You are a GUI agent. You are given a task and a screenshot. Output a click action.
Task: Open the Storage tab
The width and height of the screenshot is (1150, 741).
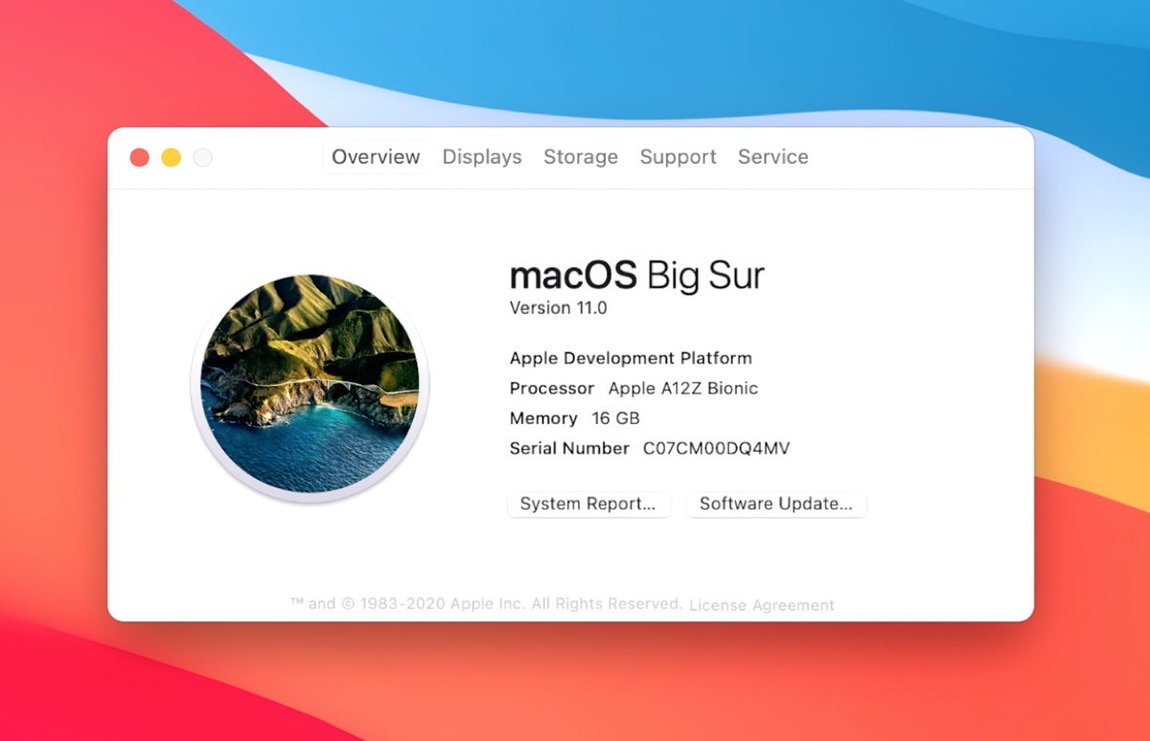coord(581,157)
